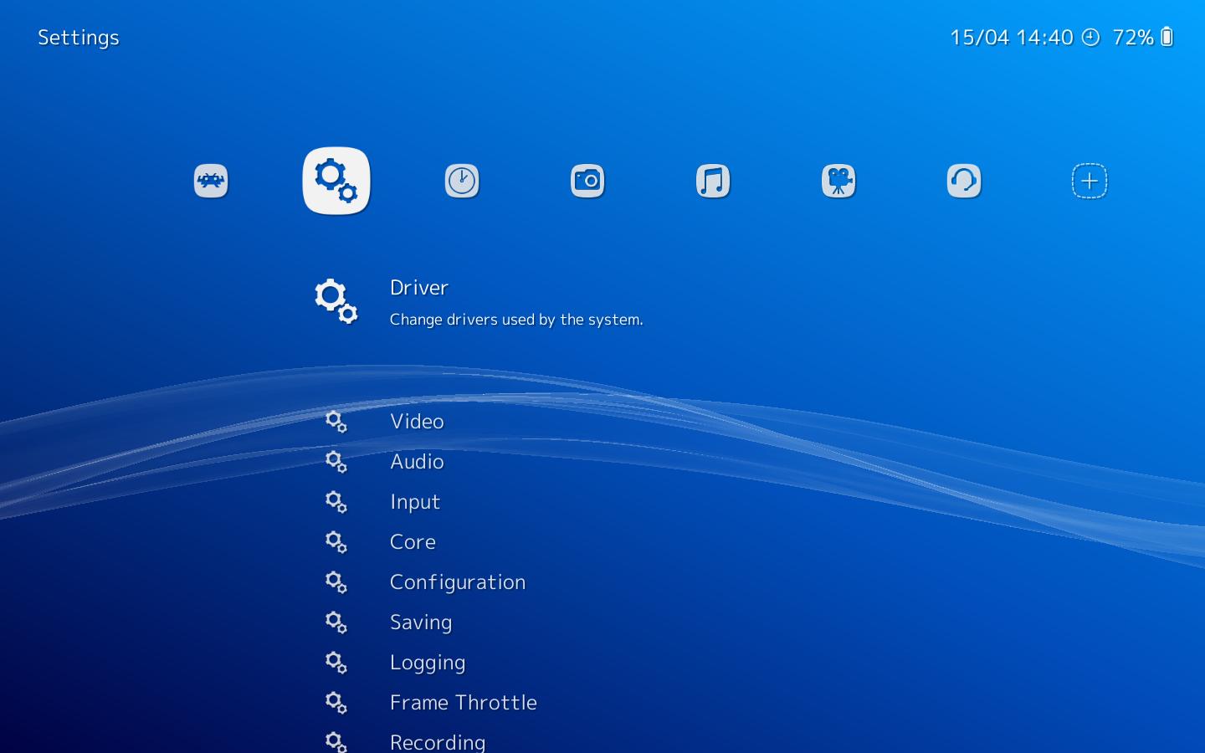The height and width of the screenshot is (753, 1205).
Task: Click the clock icon in the status bar
Action: pyautogui.click(x=1090, y=37)
